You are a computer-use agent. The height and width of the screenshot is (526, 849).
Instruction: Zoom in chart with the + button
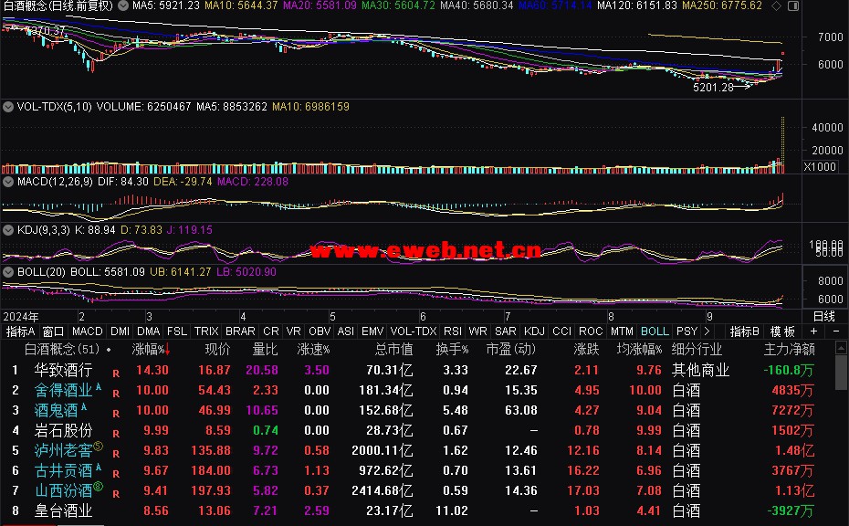[x=813, y=331]
